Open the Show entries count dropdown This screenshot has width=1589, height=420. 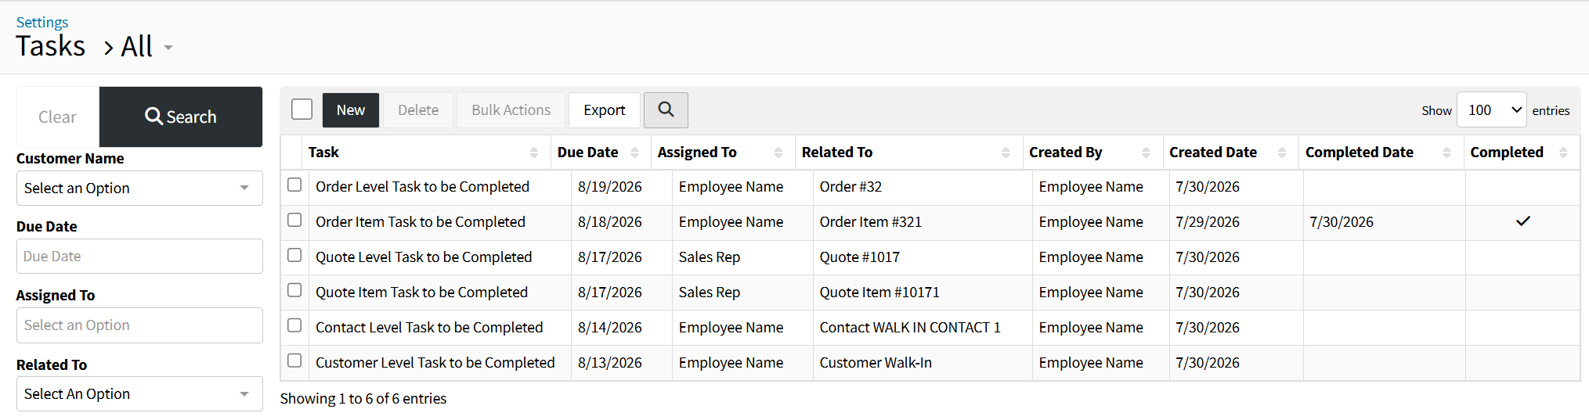pos(1491,110)
